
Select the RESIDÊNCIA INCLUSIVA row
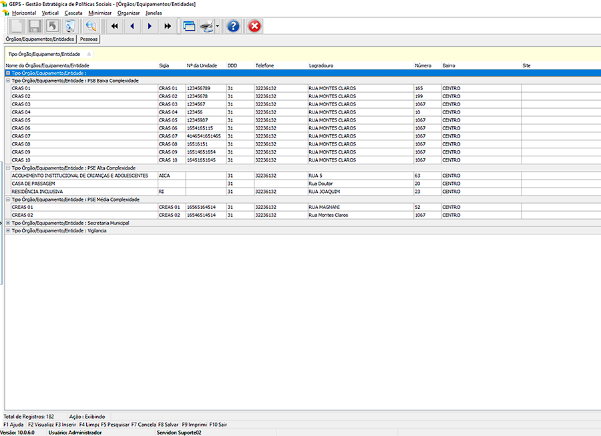(37, 192)
